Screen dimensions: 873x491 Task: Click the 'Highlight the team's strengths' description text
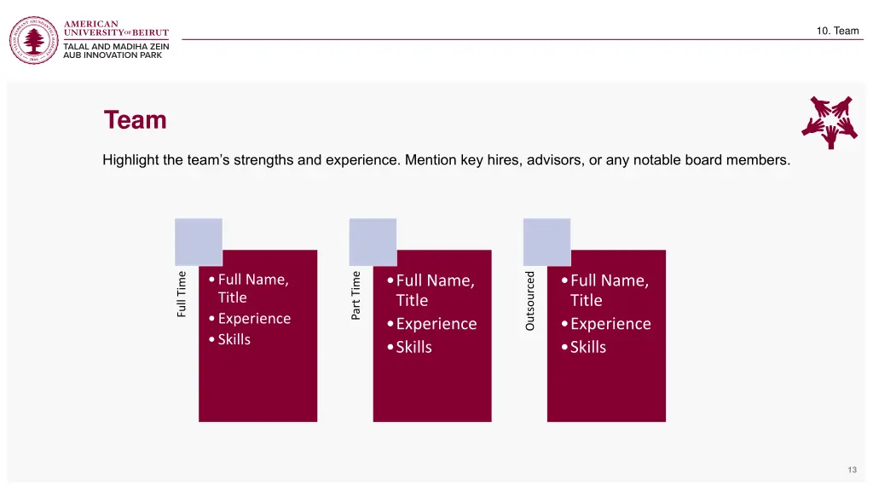point(447,160)
